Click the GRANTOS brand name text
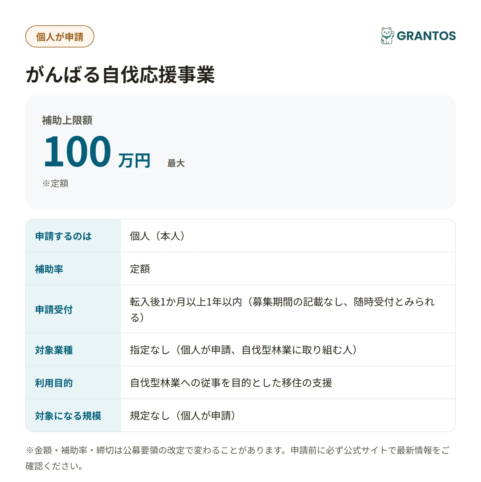This screenshot has height=482, width=481. (426, 36)
